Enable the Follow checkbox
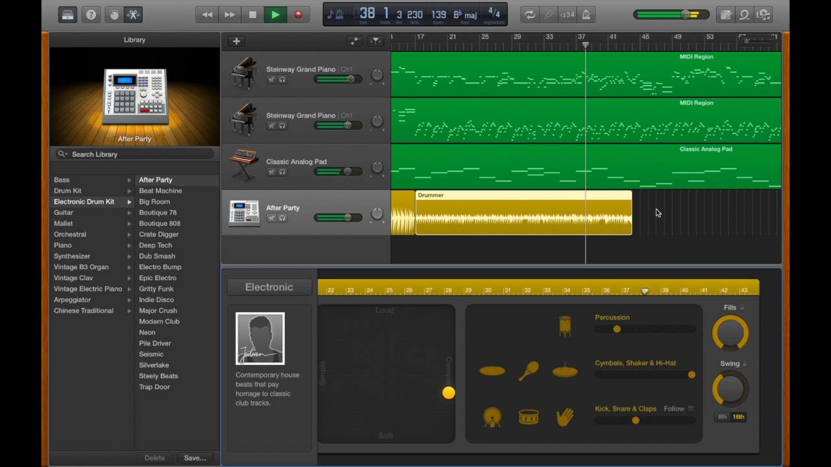Screen dimensions: 831x467 (x=690, y=409)
